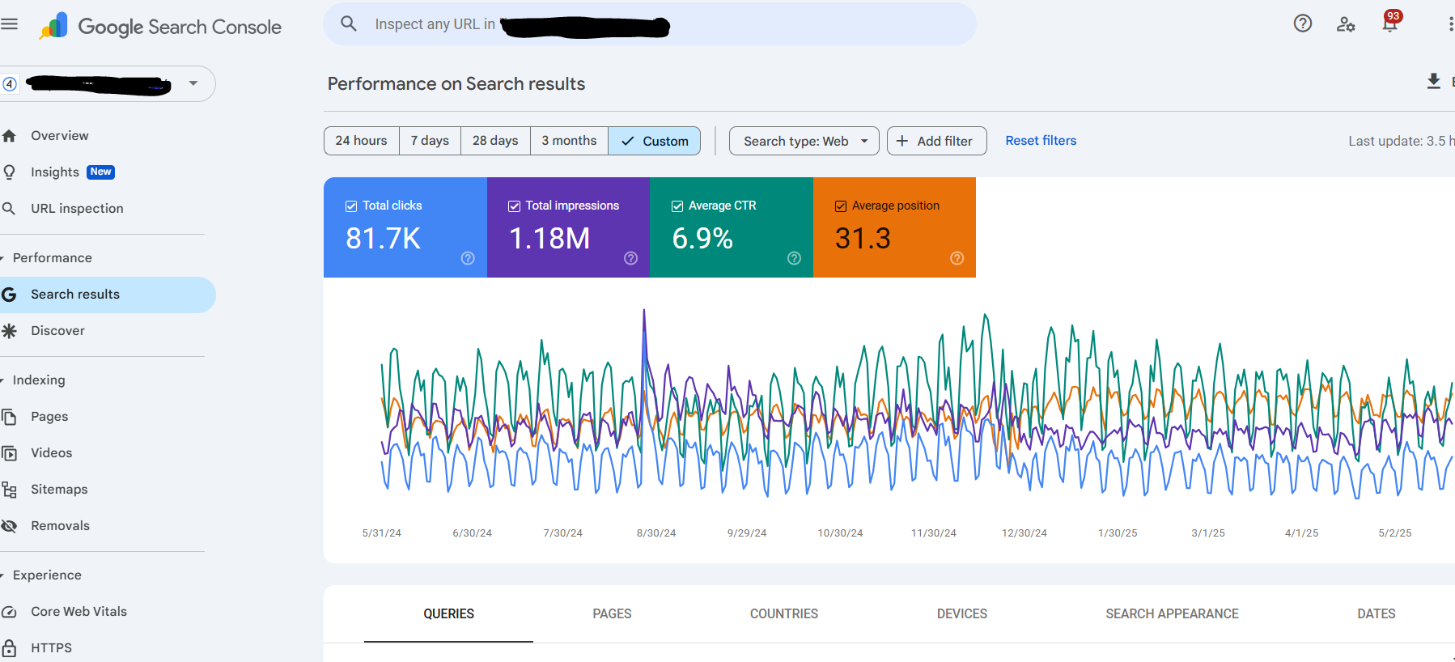Click the help question mark icon in header
This screenshot has height=662, width=1455.
point(1302,23)
